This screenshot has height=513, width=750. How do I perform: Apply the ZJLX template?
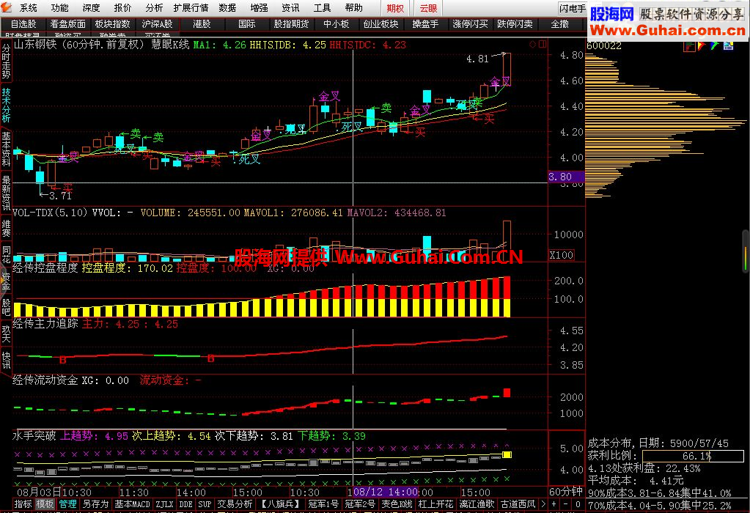pyautogui.click(x=164, y=504)
